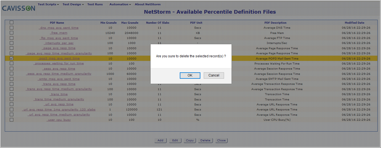Image resolution: width=381 pixels, height=148 pixels.
Task: Open the _trans_time link
Action: pos(58,94)
